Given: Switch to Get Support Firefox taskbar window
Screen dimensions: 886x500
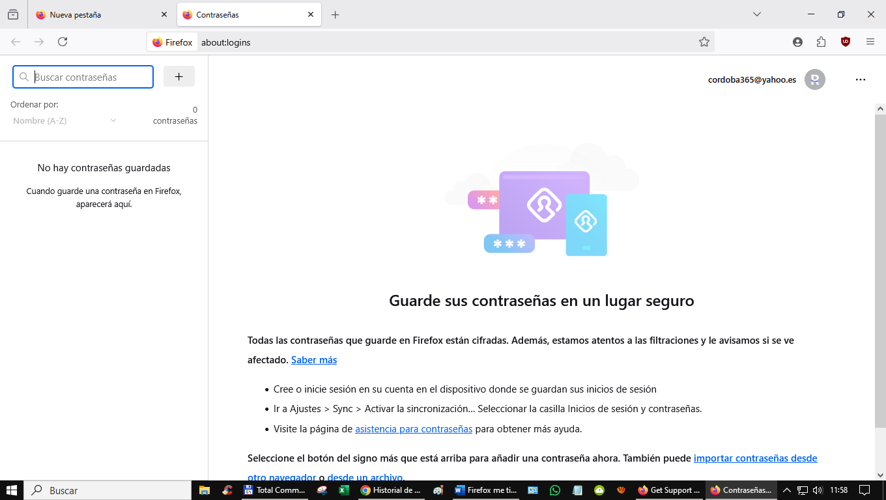Looking at the screenshot, I should 669,490.
